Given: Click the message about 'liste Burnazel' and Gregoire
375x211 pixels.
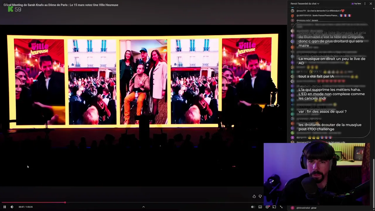Looking at the screenshot, I should coord(332,39).
